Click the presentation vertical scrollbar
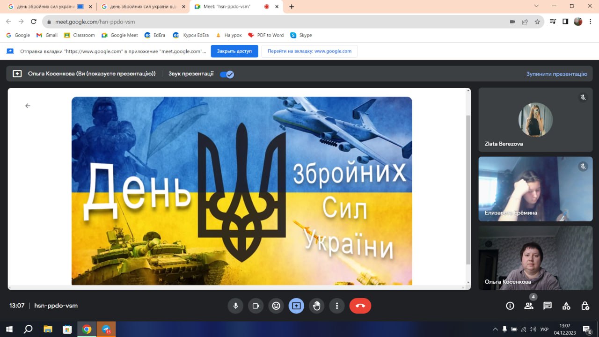This screenshot has width=599, height=337. pos(468,187)
